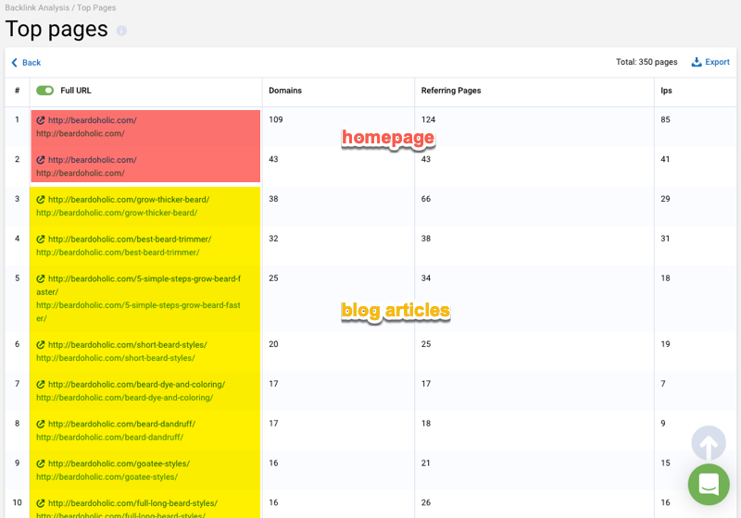Screen dimensions: 741x518
Task: Click Ips value 29 in row 3
Action: pyautogui.click(x=665, y=199)
